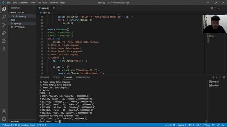Expand the Outline section
Screen dimensions: 227x127
tap(15, 121)
